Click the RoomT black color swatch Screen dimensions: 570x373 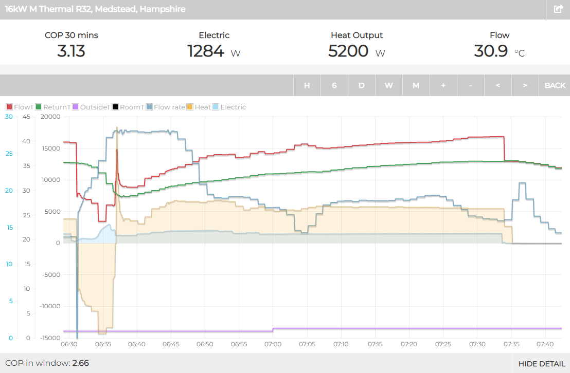point(116,107)
